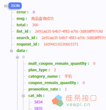
Task: Select the search_id key label
Action: pos(27,38)
